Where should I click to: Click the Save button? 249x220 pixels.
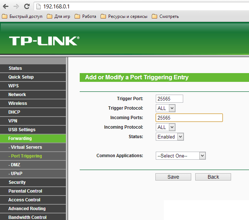(x=173, y=177)
